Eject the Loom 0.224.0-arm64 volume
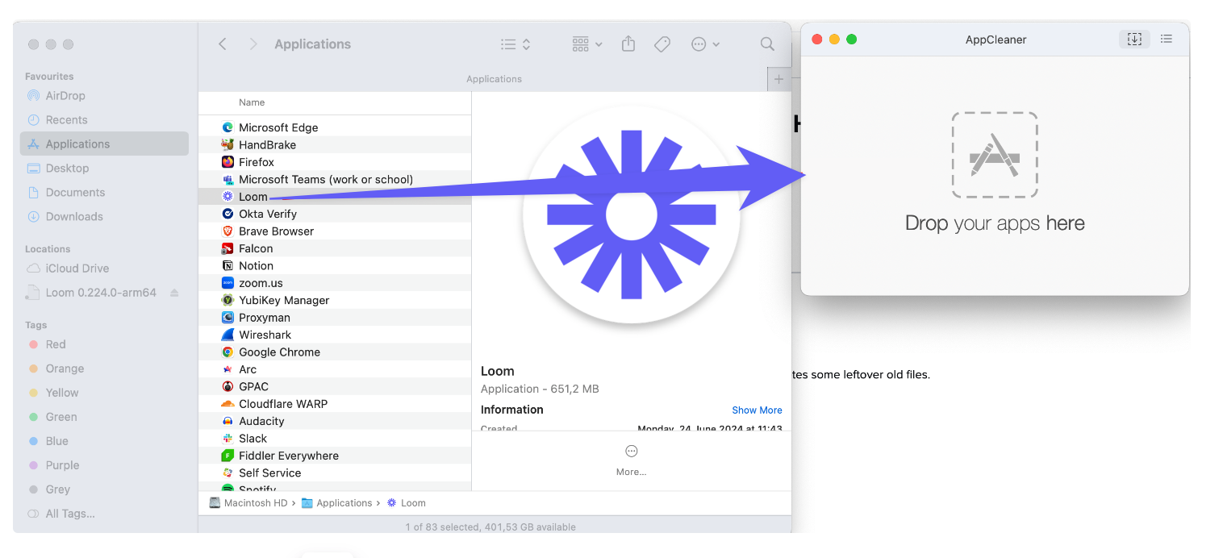This screenshot has width=1223, height=558. click(x=174, y=293)
